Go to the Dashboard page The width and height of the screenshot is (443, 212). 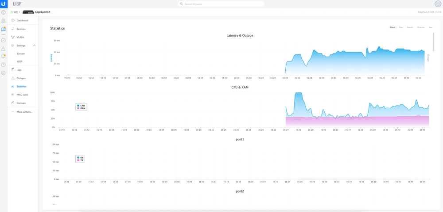22,21
